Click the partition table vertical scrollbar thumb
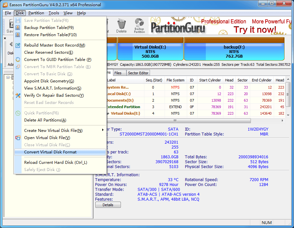The image size is (294, 228). coord(288,94)
